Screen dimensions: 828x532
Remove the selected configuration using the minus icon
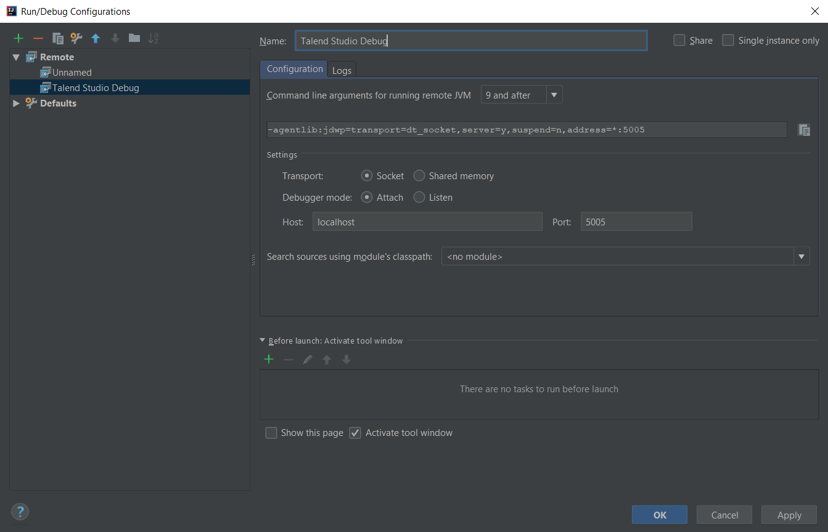37,38
